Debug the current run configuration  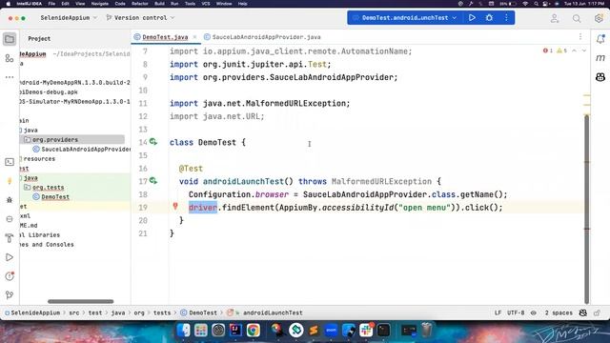coord(489,18)
